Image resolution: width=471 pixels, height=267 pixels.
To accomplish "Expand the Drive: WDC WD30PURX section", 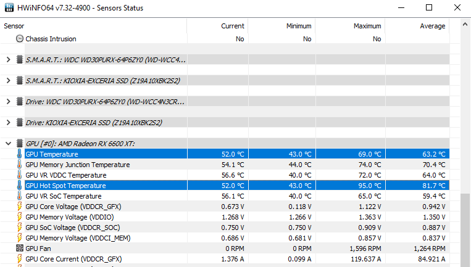I will coord(9,101).
